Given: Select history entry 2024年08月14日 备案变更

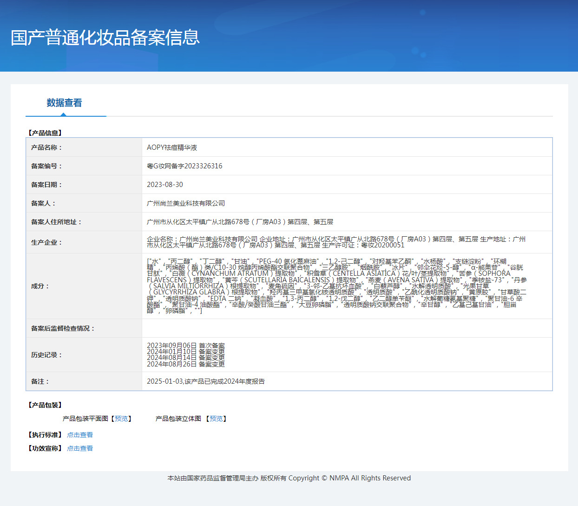Looking at the screenshot, I should (185, 358).
